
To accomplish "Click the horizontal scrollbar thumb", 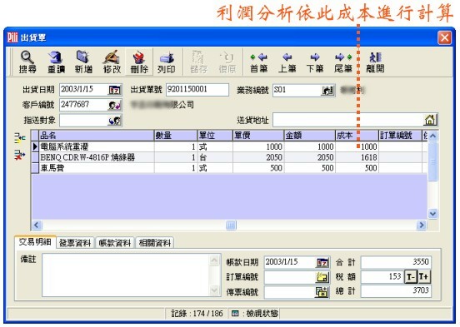I will pos(231,225).
